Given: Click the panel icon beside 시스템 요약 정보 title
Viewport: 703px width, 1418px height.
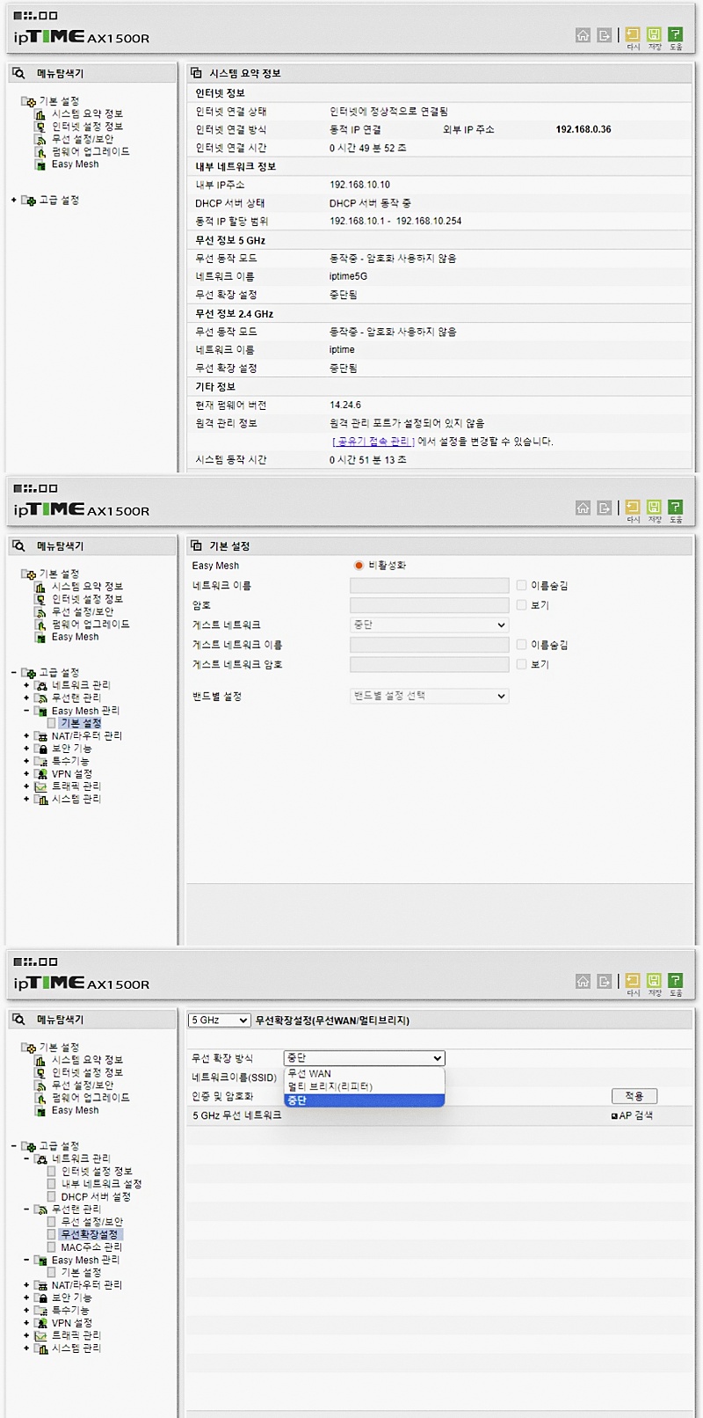Looking at the screenshot, I should (x=197, y=73).
